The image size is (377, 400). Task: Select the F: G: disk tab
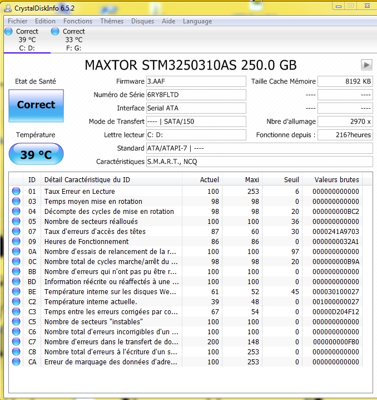tap(73, 40)
